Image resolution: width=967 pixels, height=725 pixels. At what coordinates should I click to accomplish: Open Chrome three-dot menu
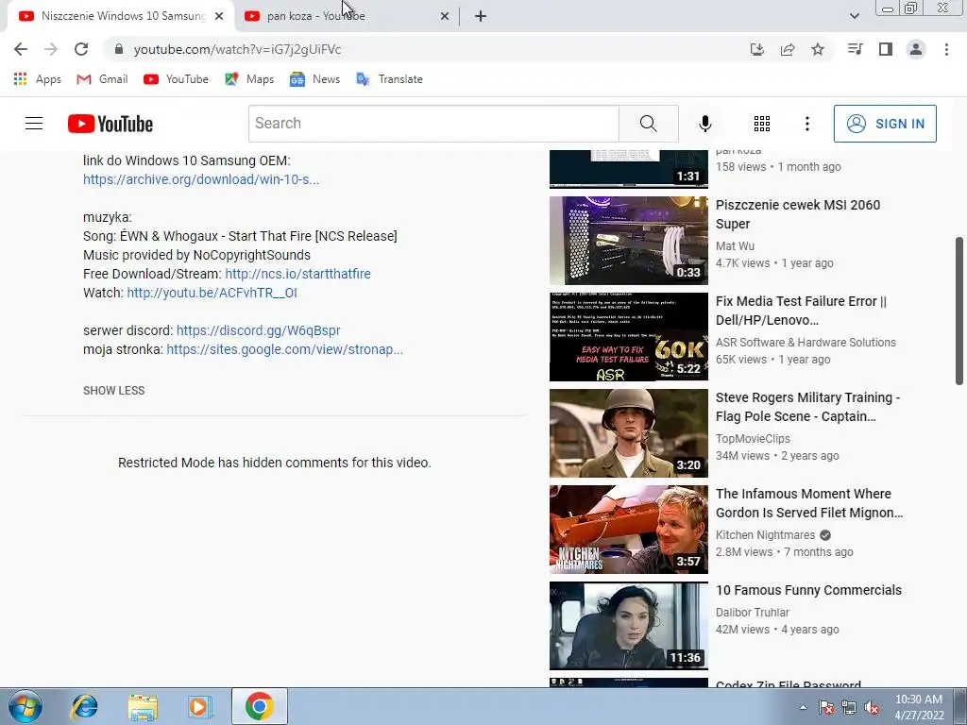[x=946, y=49]
